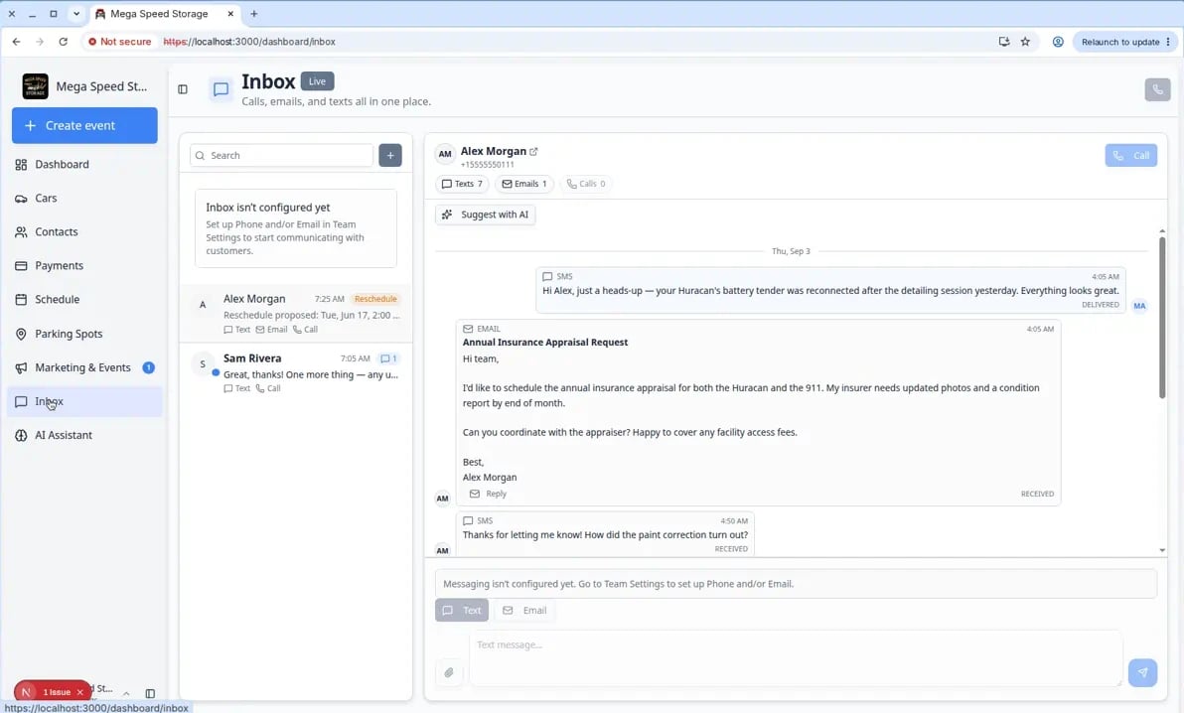Screen dimensions: 1184x713
Task: Click the Text message input box
Action: click(796, 658)
